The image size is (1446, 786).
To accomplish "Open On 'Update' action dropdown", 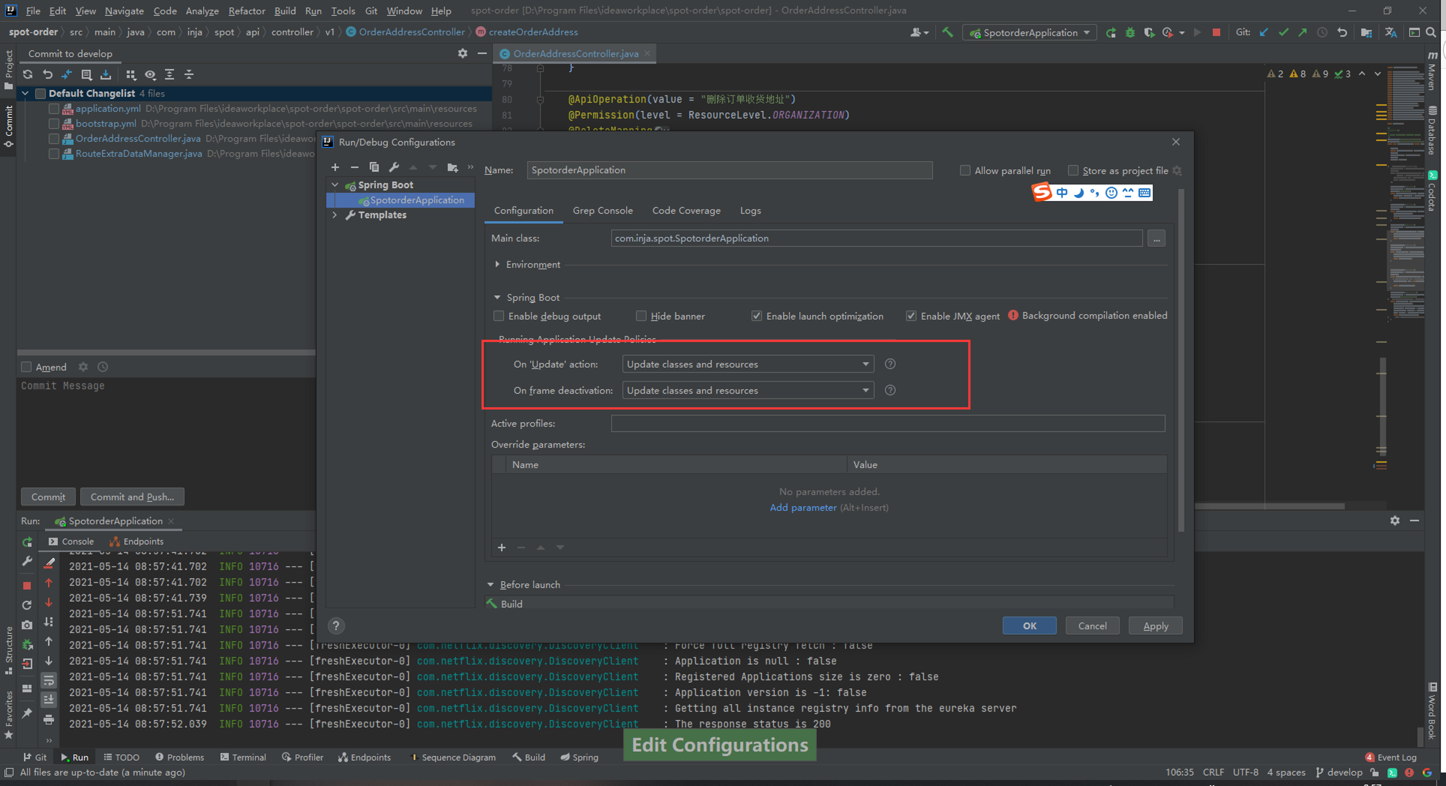I will pos(748,364).
